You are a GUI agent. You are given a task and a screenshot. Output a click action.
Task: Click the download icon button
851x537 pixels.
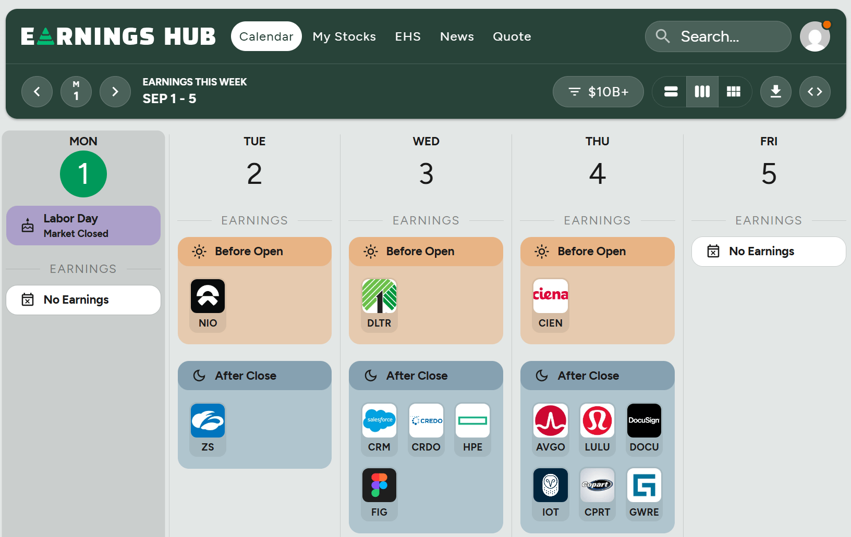pos(776,92)
